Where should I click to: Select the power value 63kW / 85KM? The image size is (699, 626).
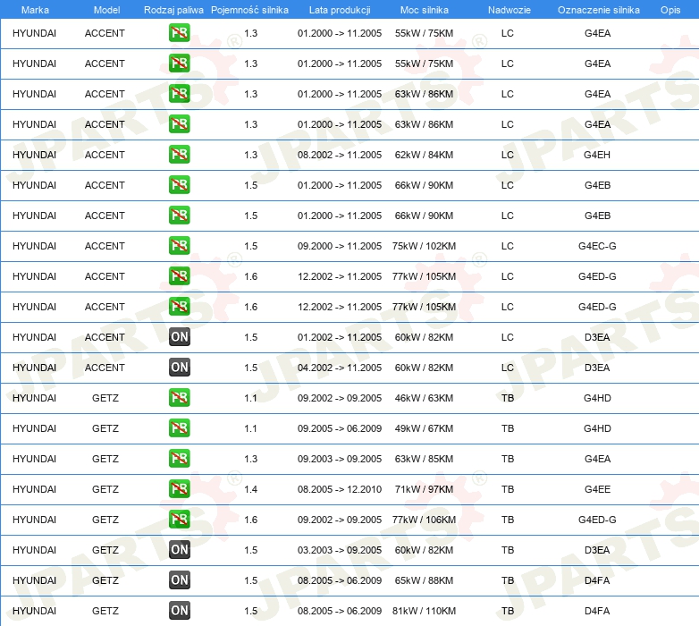click(424, 459)
